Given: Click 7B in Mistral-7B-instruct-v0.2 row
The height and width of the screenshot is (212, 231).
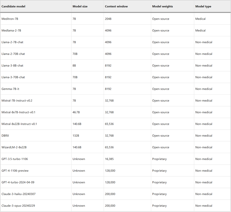Looking at the screenshot, I should tap(74, 101).
